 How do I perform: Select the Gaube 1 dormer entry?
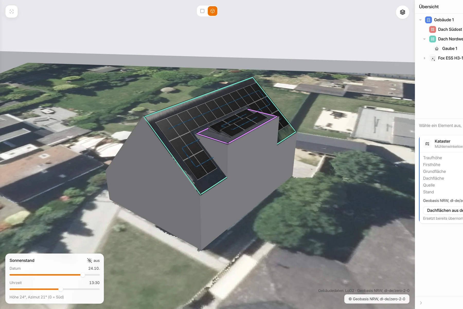(x=450, y=48)
